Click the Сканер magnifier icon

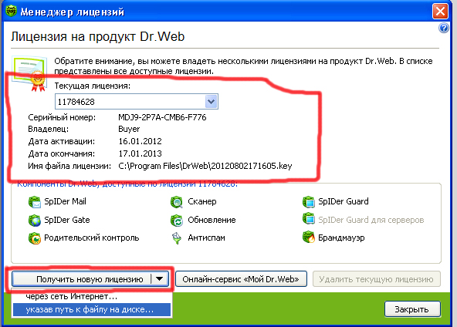pos(177,202)
